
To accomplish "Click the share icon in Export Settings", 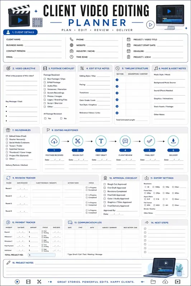I will pos(147,178).
